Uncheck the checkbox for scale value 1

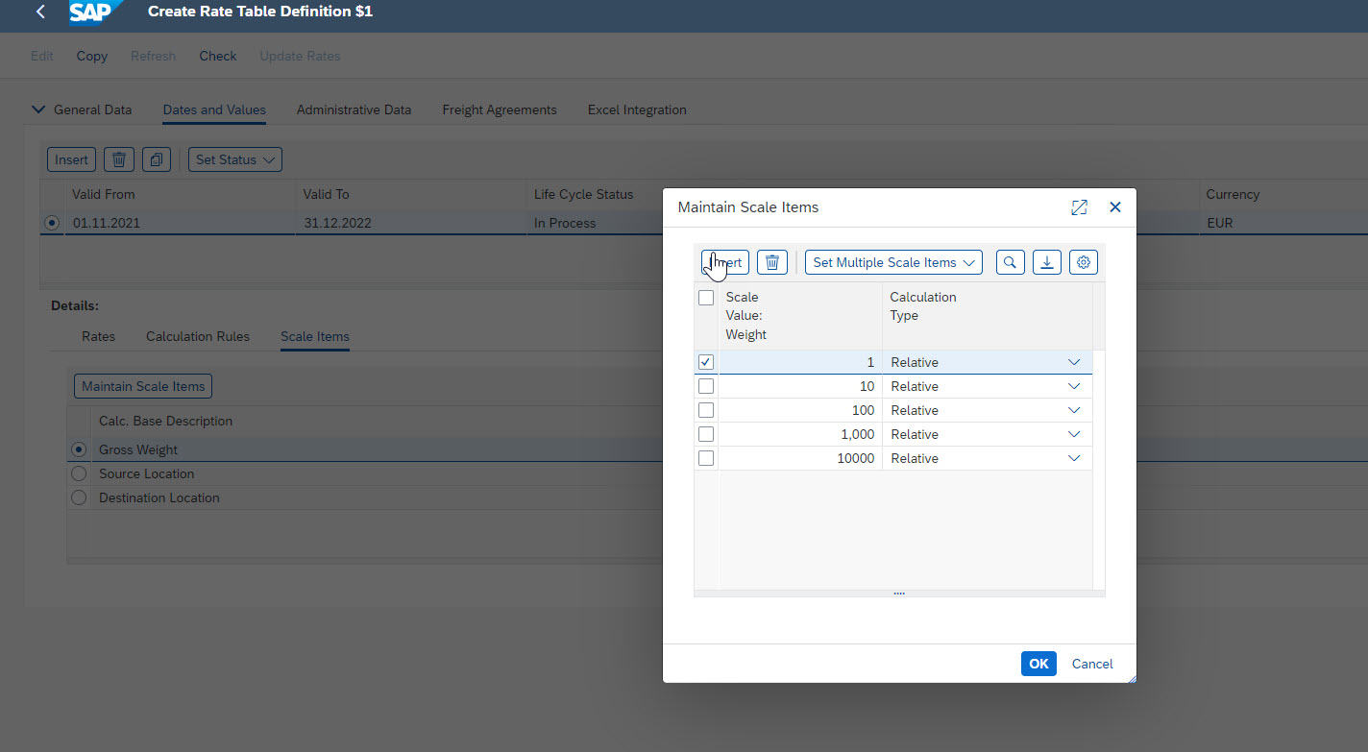pos(706,362)
